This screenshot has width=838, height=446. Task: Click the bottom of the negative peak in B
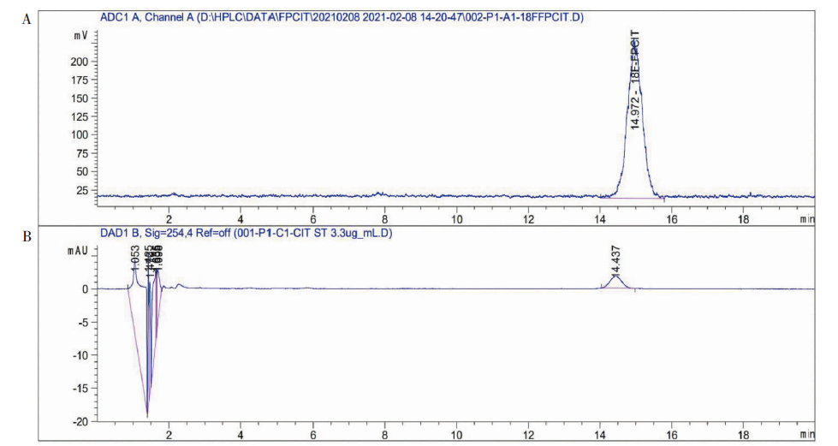point(147,416)
